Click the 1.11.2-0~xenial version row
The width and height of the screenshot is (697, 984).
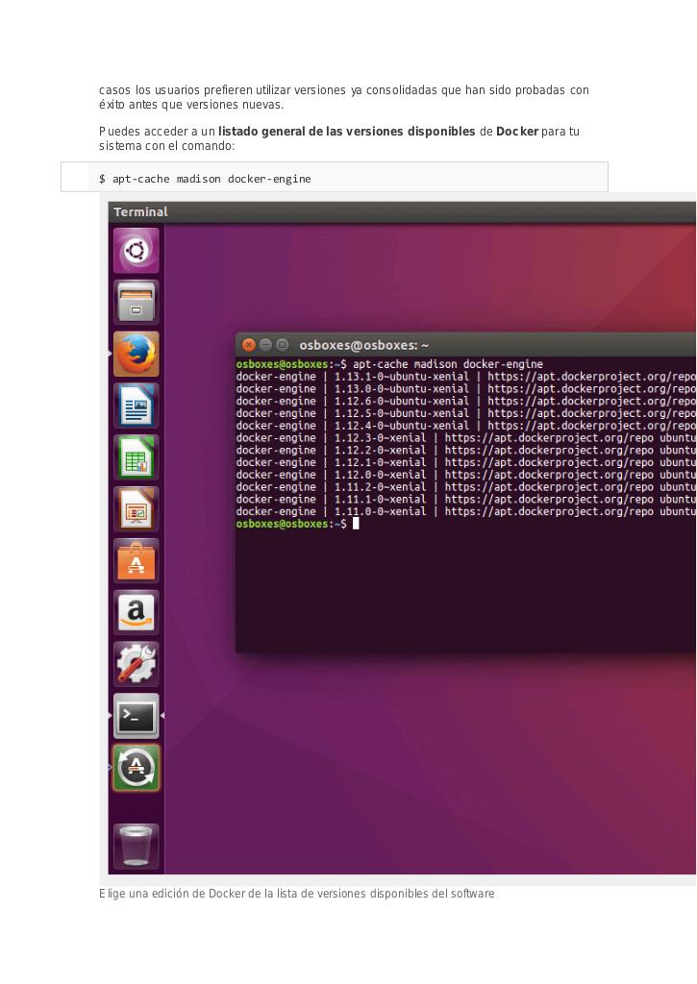click(x=465, y=487)
